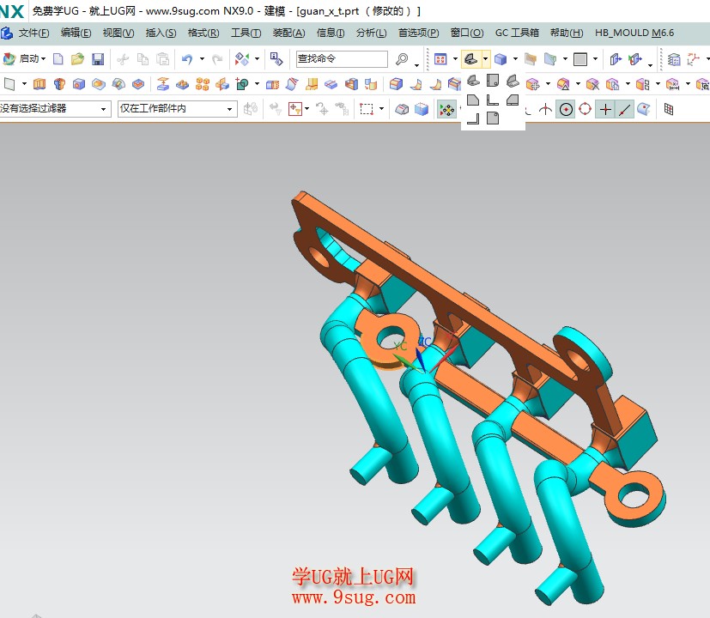Expand the Unite boolean dropdown arrow
710x618 pixels.
pos(257,84)
